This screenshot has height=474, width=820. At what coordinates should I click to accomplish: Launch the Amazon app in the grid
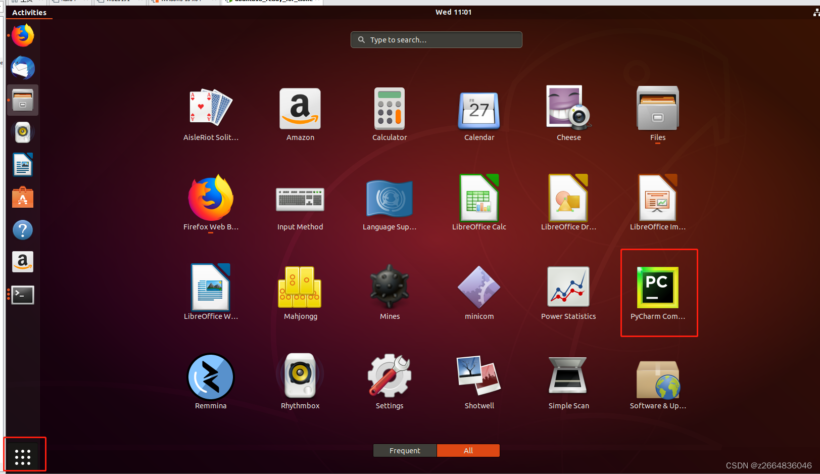tap(300, 114)
